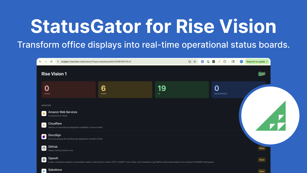307x173 pixels.
Task: Click the Cloudflare cloud icon
Action: [x=44, y=125]
